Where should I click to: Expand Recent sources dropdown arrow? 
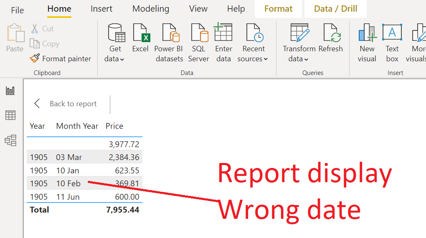coord(266,59)
